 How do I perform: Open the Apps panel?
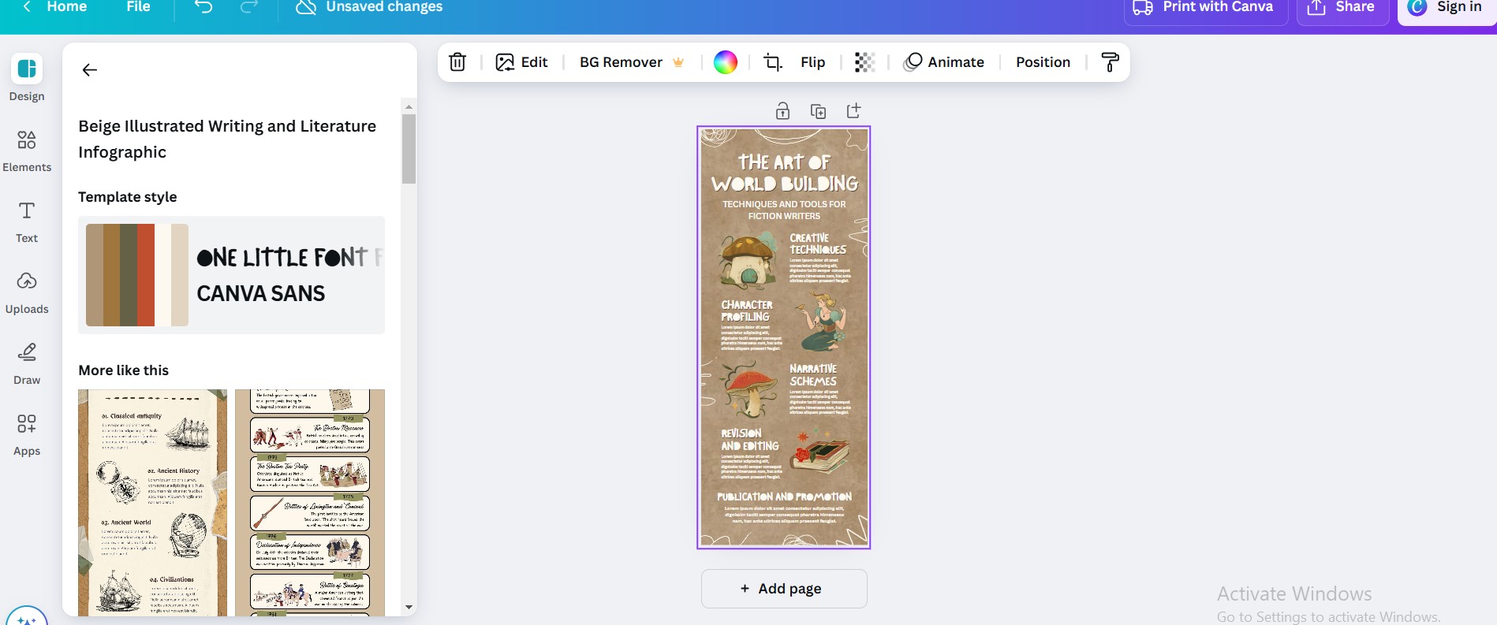click(x=27, y=435)
